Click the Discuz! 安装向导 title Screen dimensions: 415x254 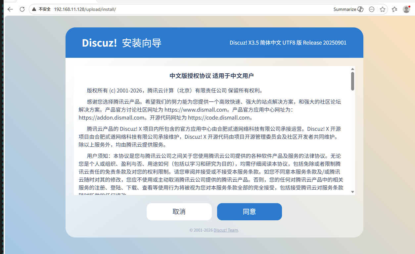(x=122, y=43)
